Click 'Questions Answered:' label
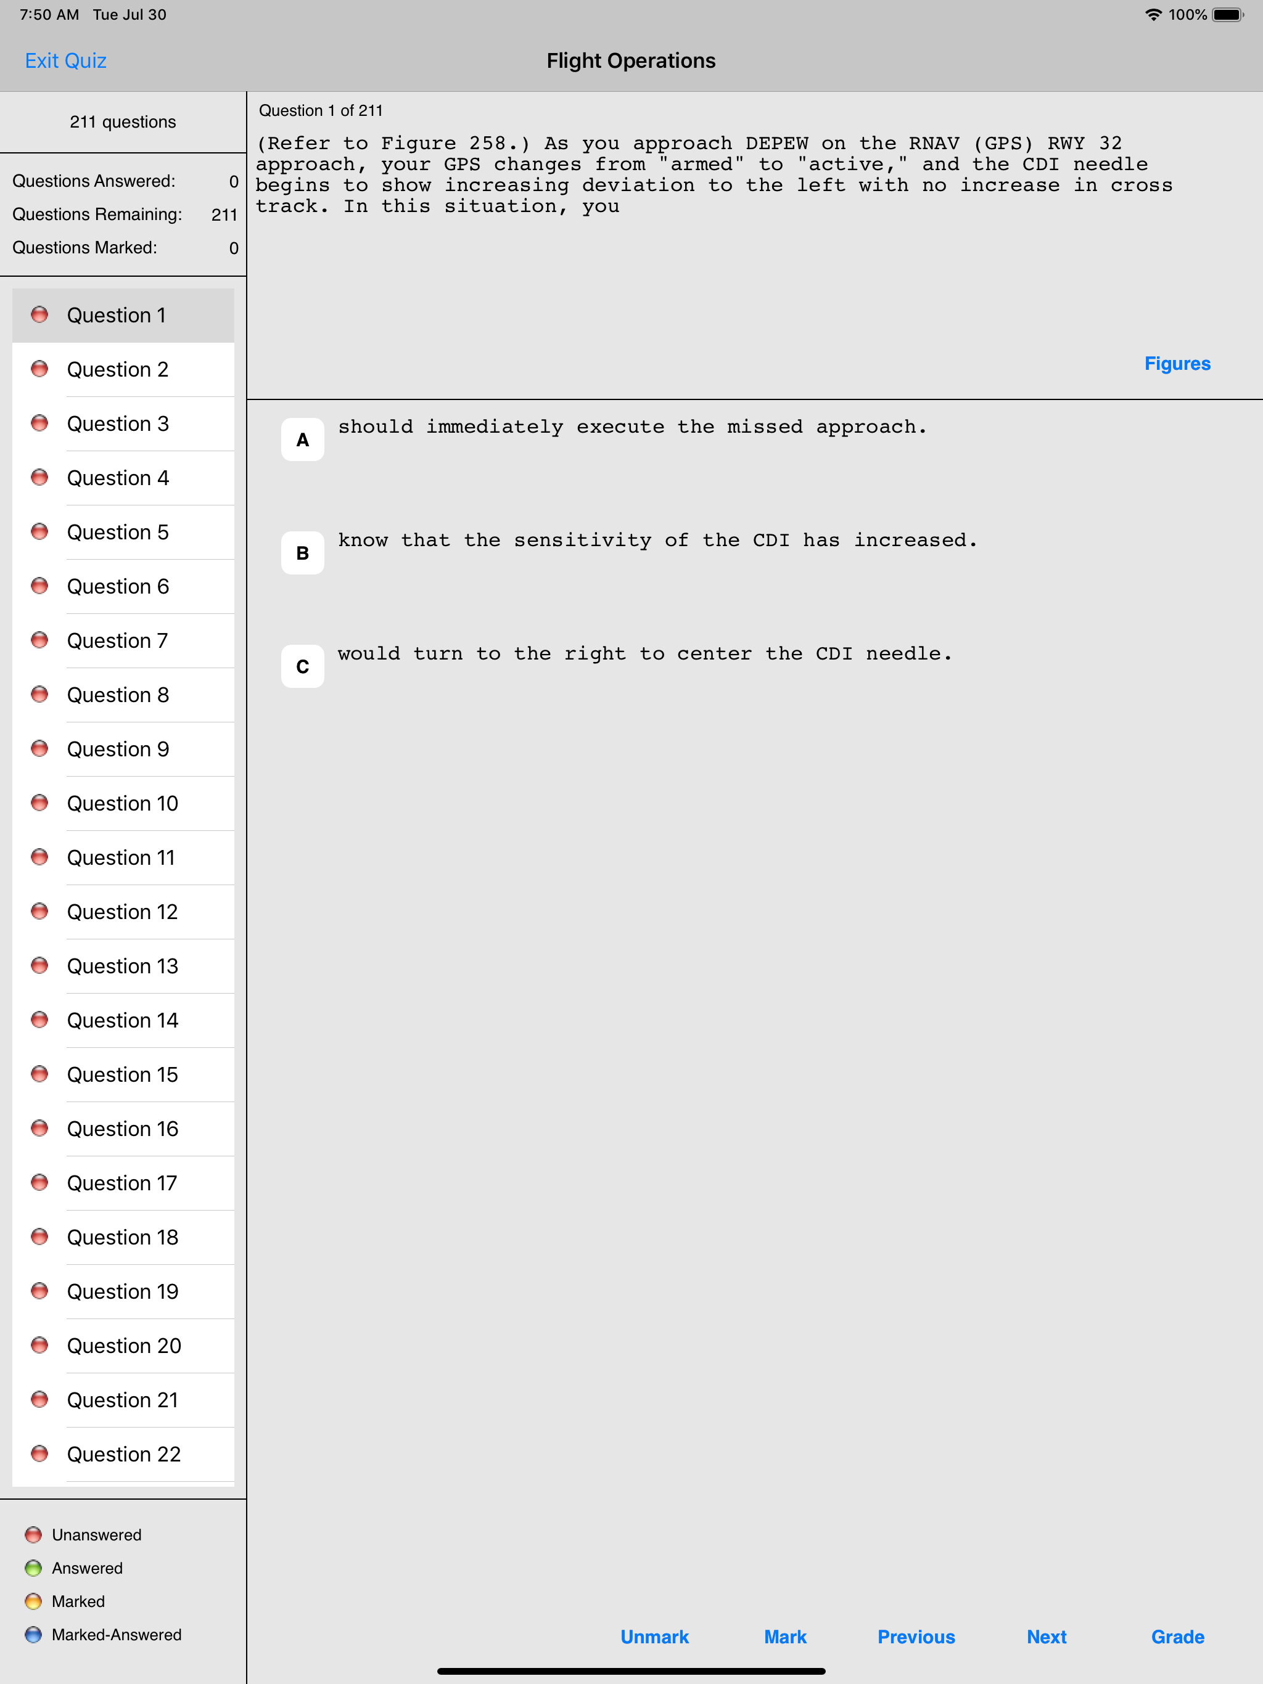 [94, 181]
